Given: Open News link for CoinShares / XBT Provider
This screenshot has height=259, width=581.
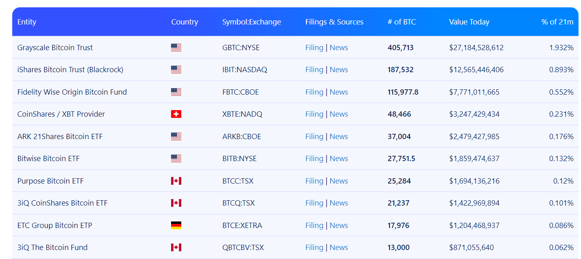Looking at the screenshot, I should 339,114.
